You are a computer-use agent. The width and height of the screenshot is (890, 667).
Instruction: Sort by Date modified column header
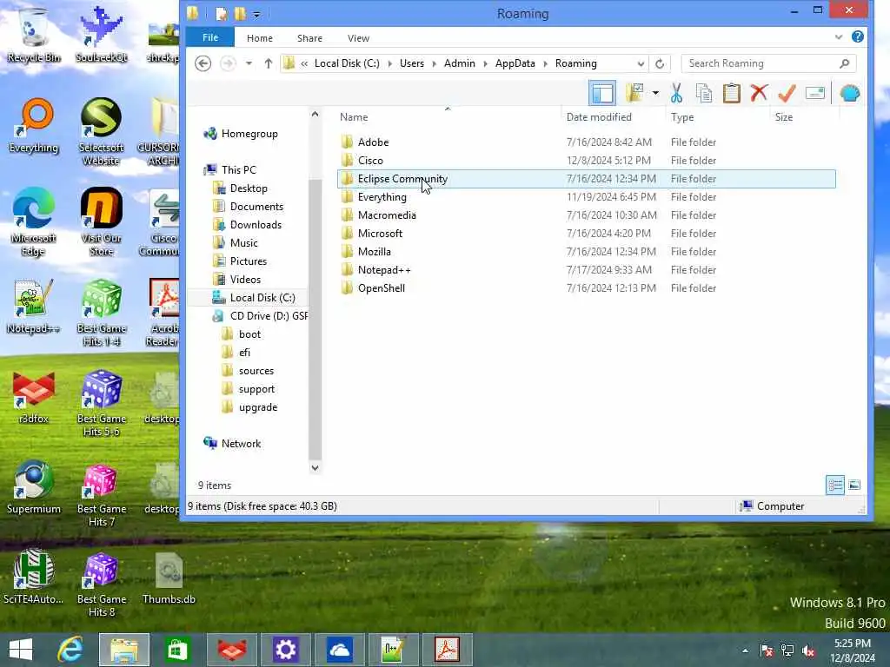pos(599,117)
